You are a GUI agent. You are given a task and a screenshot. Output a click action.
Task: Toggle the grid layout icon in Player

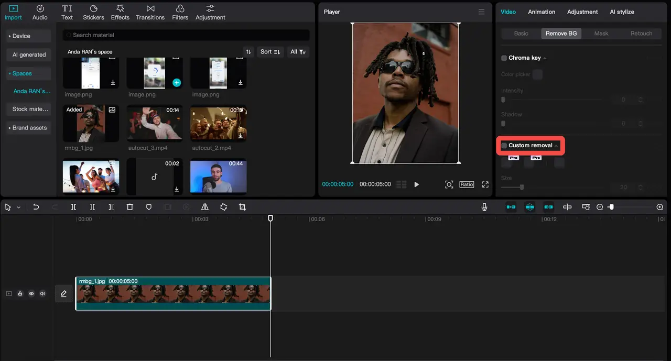[402, 184]
